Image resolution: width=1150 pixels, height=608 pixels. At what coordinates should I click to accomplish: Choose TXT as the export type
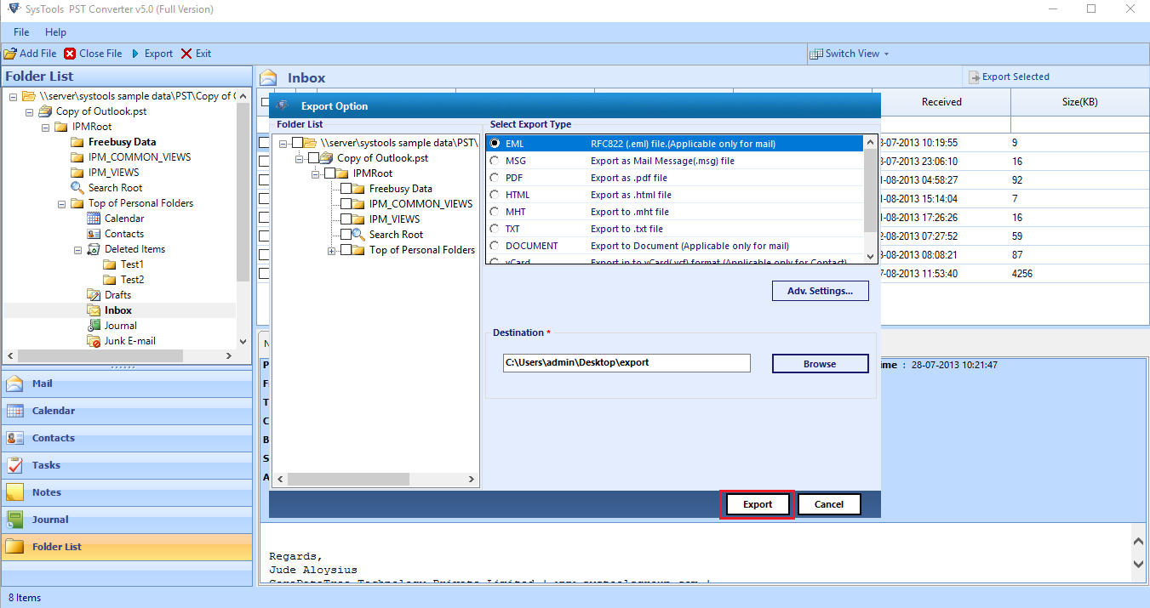[495, 229]
